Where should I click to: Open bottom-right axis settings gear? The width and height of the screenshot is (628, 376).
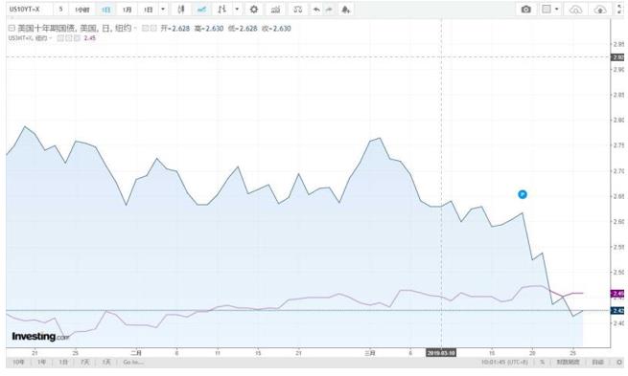619,362
